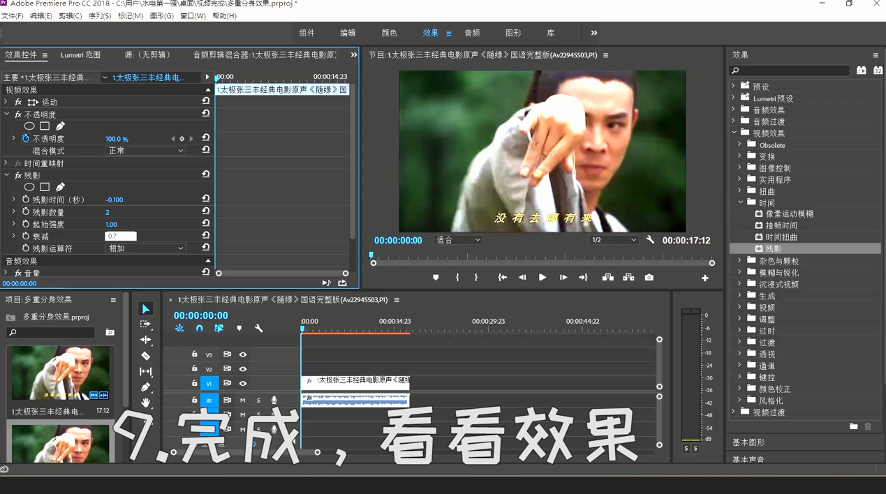Select the Selection tool arrow
Viewport: 886px width, 494px height.
pos(145,308)
